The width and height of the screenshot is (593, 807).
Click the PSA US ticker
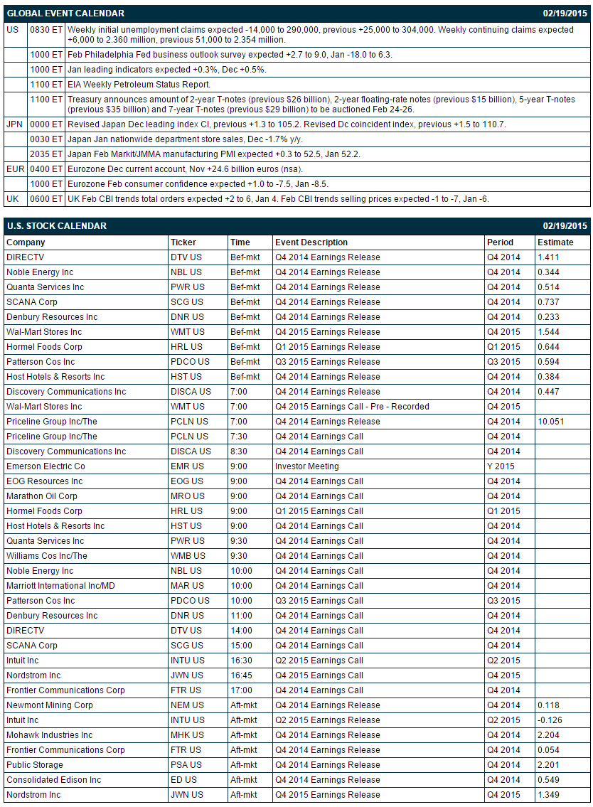click(x=186, y=765)
